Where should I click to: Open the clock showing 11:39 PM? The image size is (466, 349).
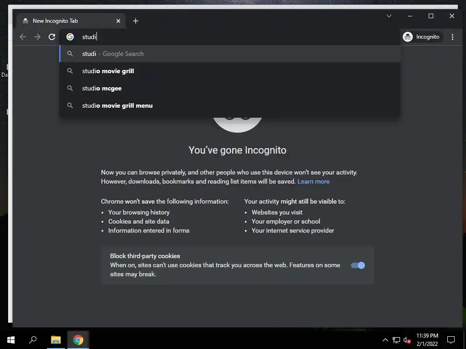(x=427, y=340)
